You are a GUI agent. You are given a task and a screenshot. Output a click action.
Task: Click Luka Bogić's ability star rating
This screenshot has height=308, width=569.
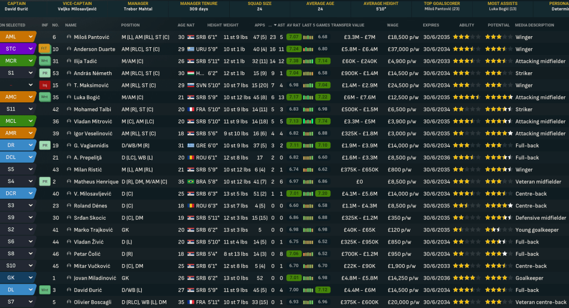pos(466,97)
